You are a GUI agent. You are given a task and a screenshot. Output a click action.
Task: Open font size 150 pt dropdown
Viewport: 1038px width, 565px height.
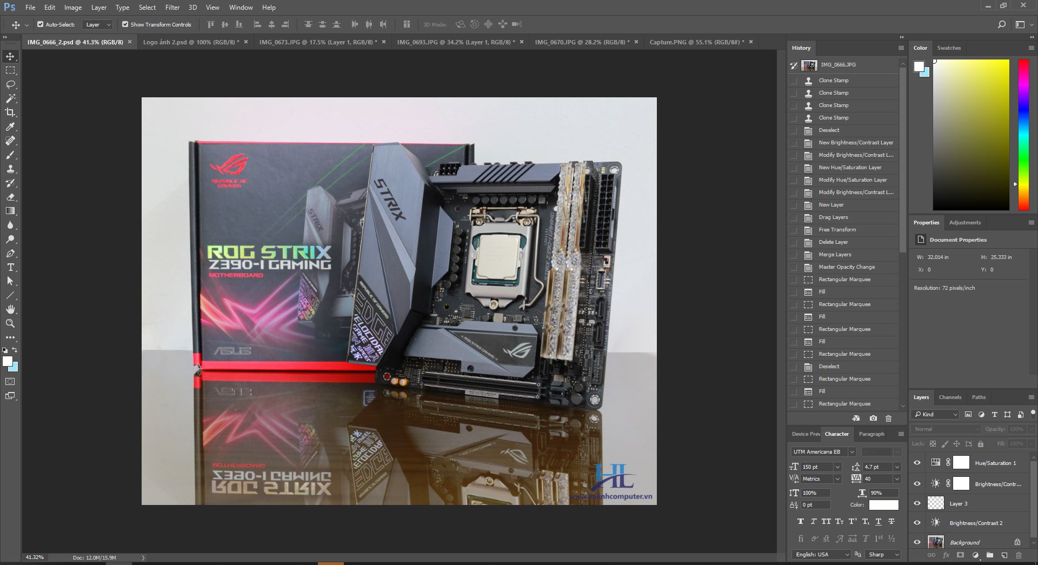click(x=837, y=467)
